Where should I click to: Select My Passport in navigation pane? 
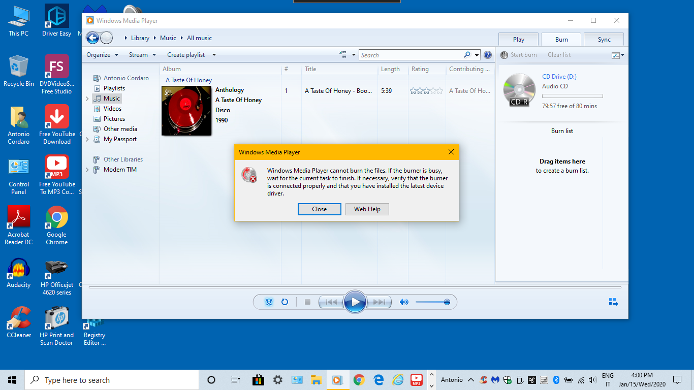pos(120,139)
